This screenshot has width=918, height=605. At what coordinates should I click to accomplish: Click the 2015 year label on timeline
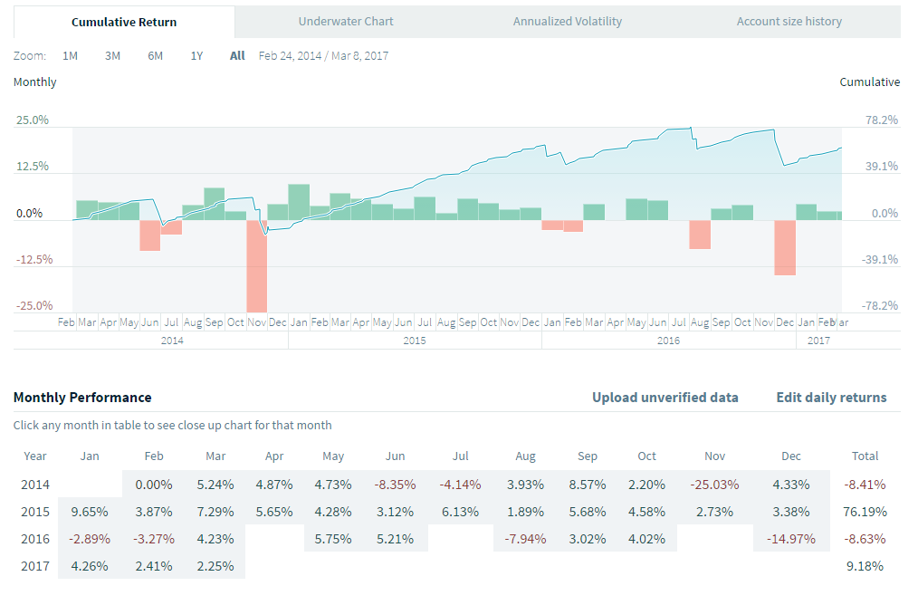click(415, 341)
